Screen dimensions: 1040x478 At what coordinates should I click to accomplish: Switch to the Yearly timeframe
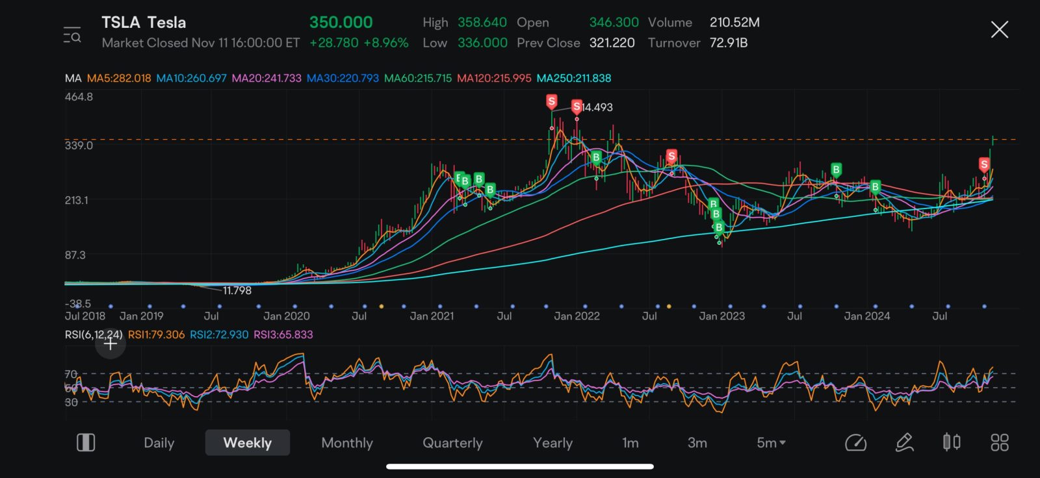tap(553, 443)
